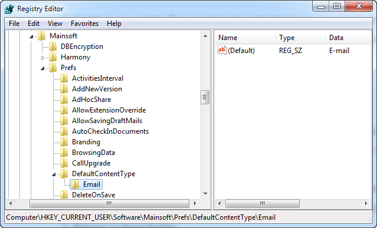
Task: Select the AllowExtensionOverride key
Action: point(109,110)
